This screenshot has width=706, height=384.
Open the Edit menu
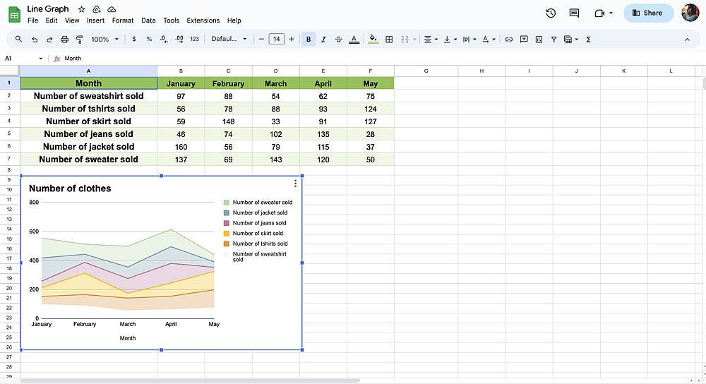tap(52, 20)
